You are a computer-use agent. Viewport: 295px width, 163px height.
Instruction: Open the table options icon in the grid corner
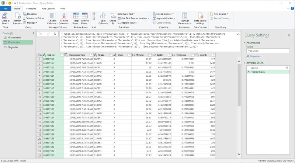[39, 55]
